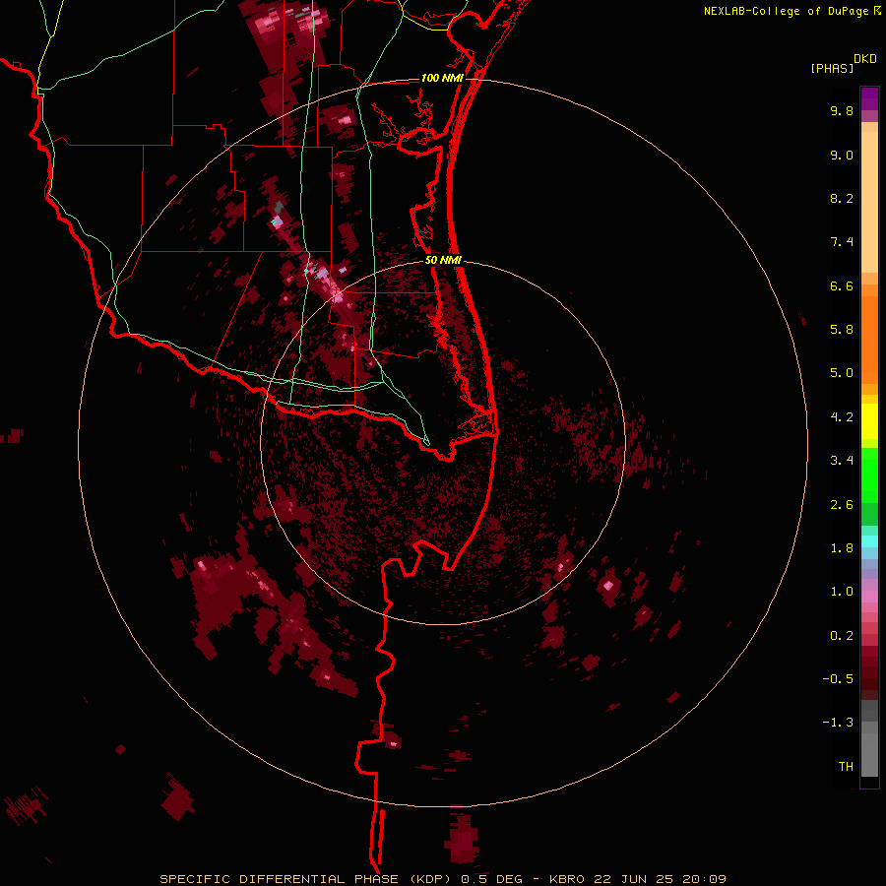Select the -0.5 value on the scale

[x=838, y=679]
